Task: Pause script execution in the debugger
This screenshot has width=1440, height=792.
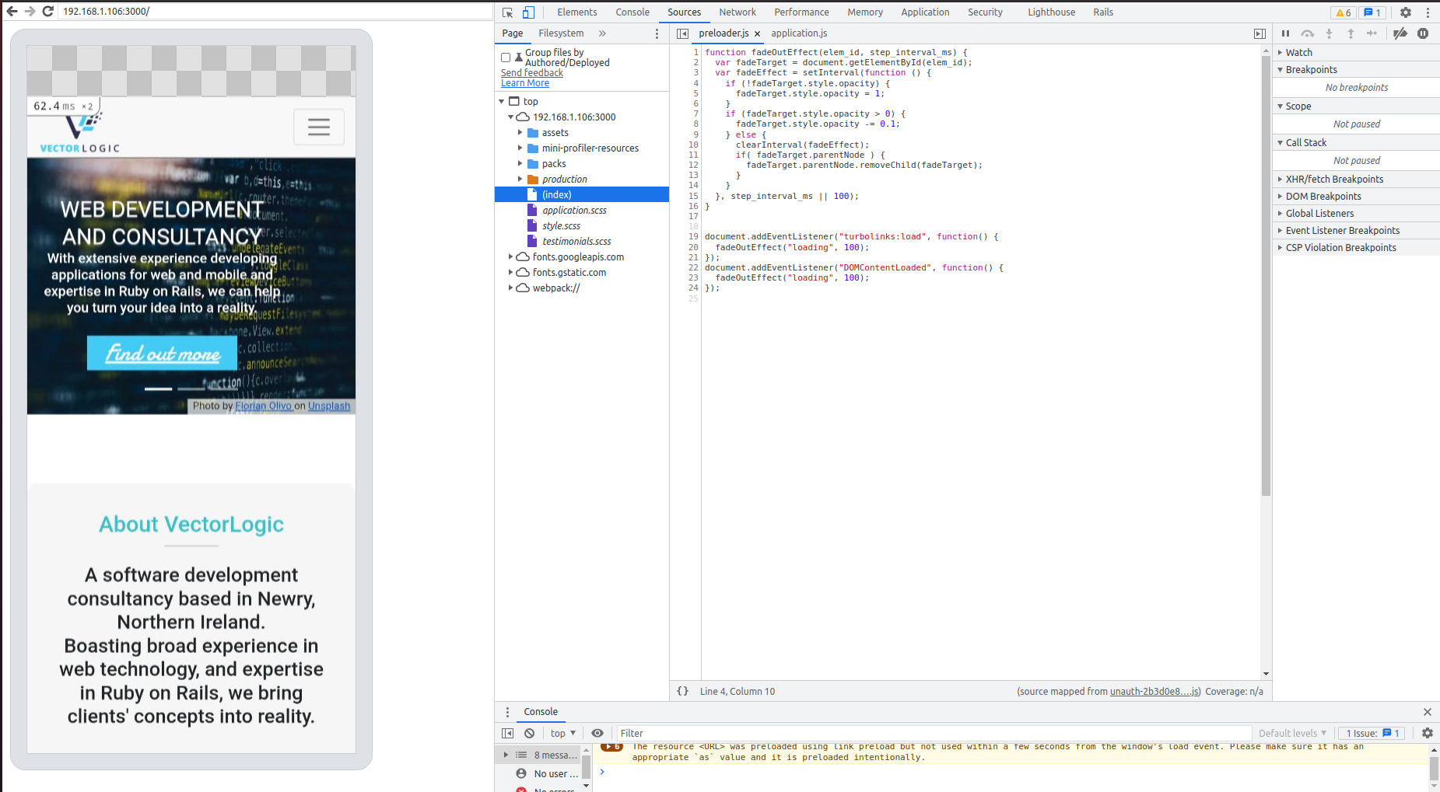Action: (1285, 33)
